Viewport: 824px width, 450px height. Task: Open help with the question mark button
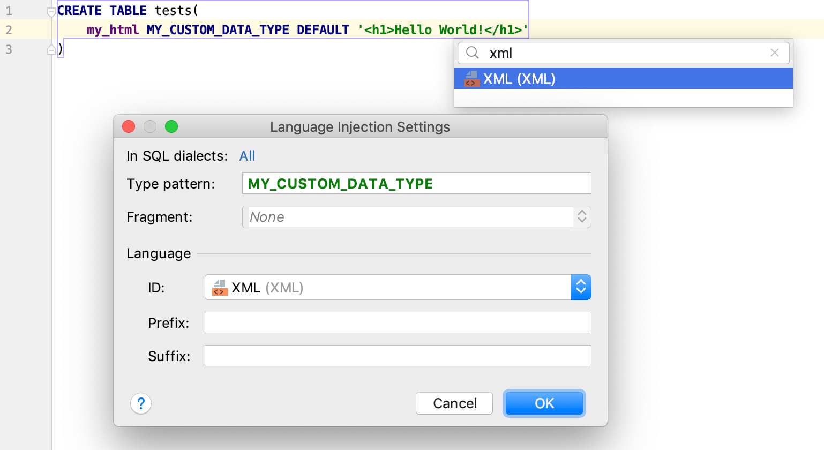coord(141,403)
